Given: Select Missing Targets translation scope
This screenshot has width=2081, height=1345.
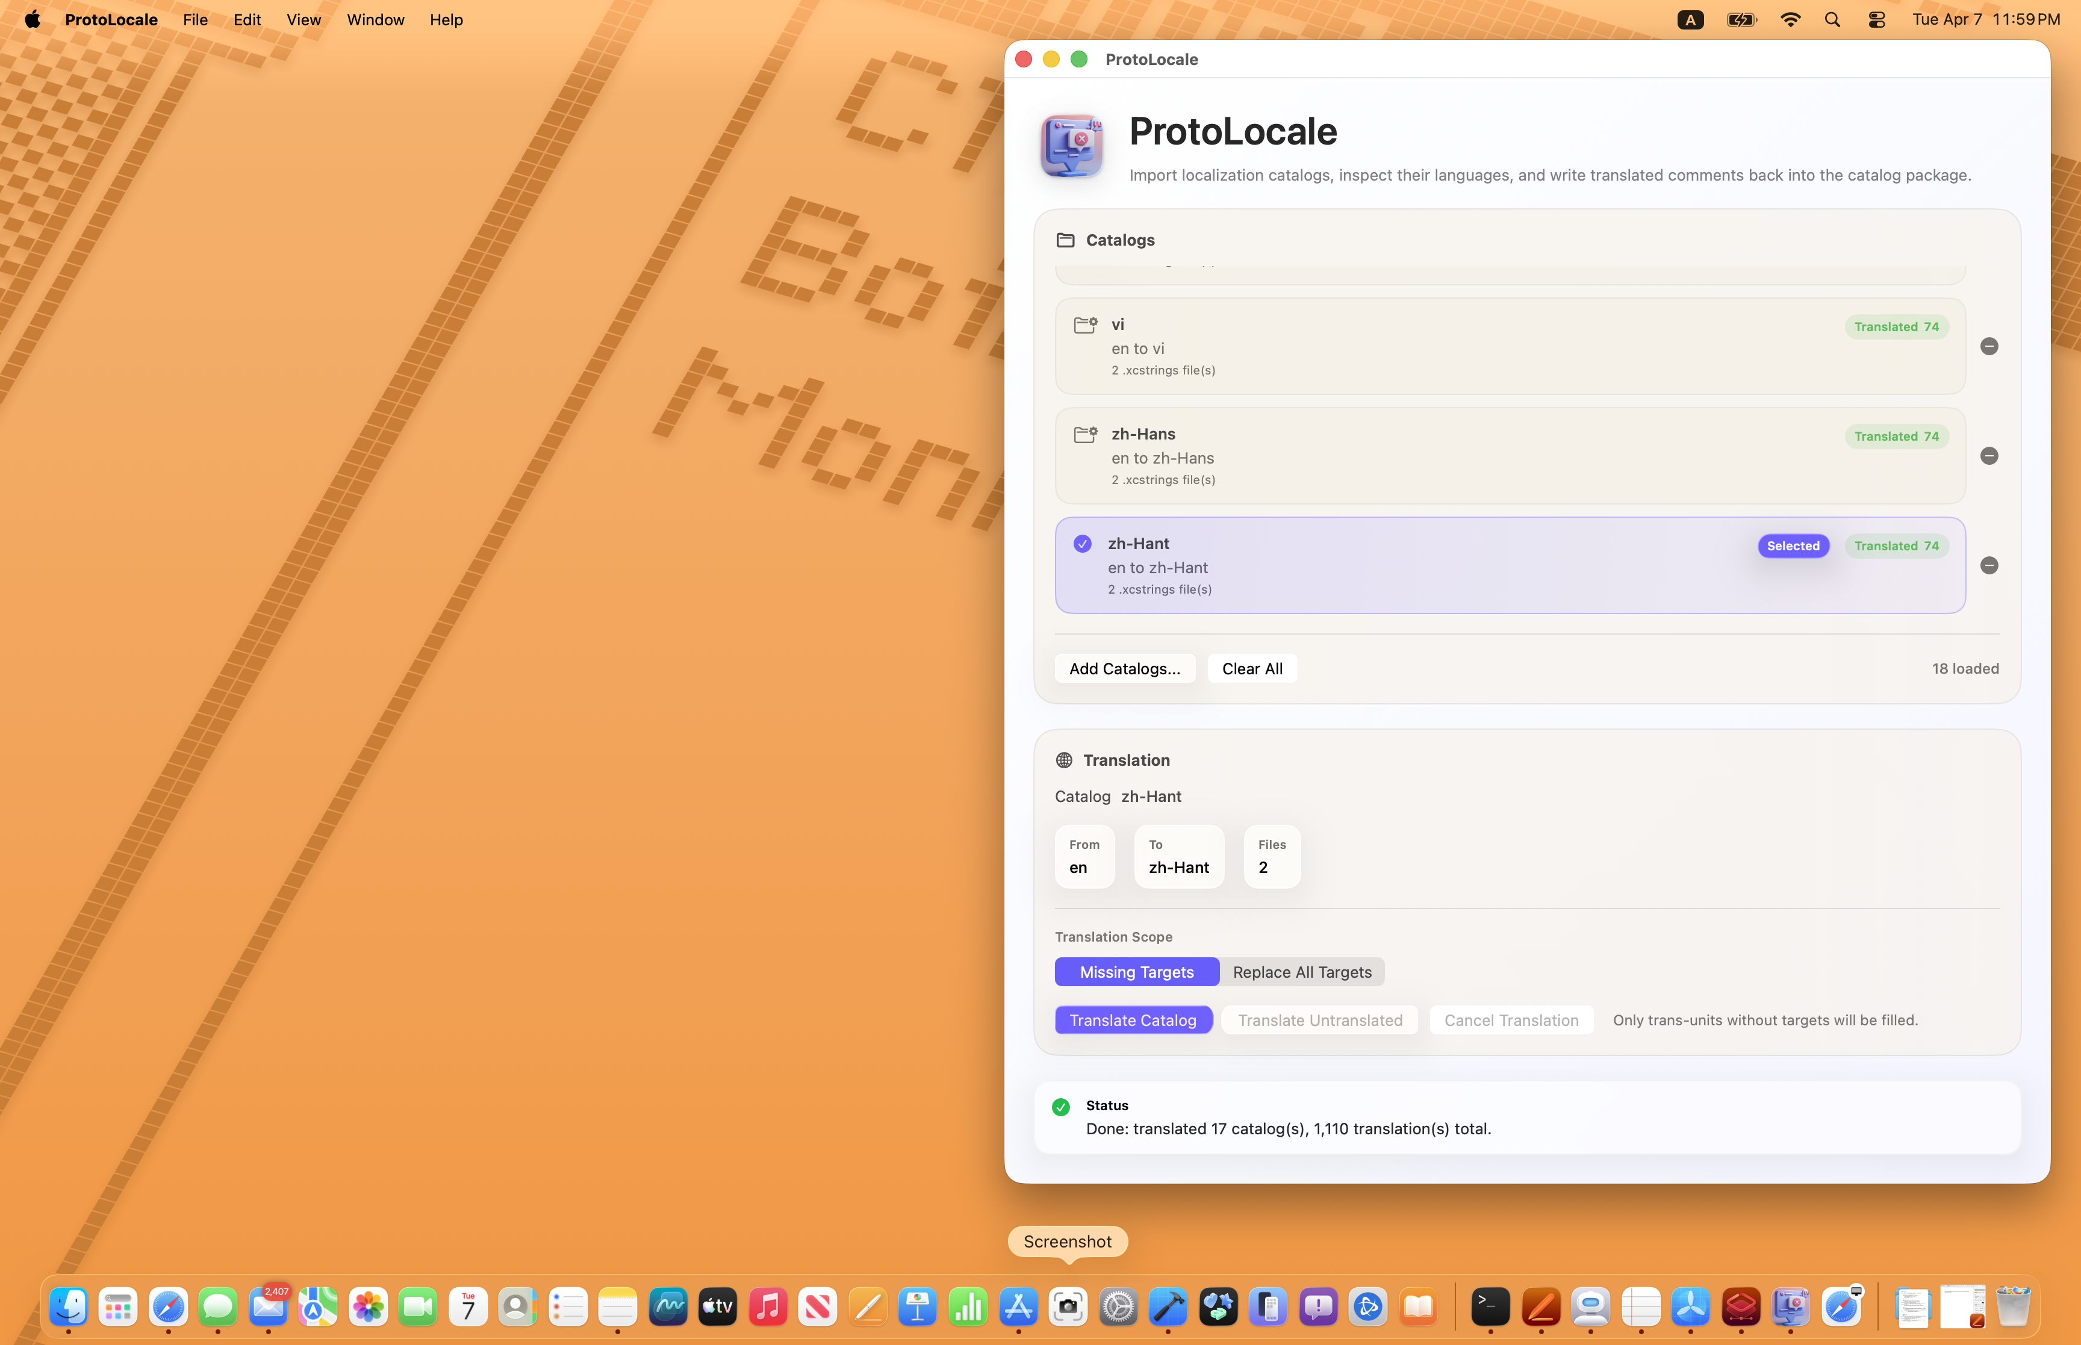Looking at the screenshot, I should (1136, 972).
